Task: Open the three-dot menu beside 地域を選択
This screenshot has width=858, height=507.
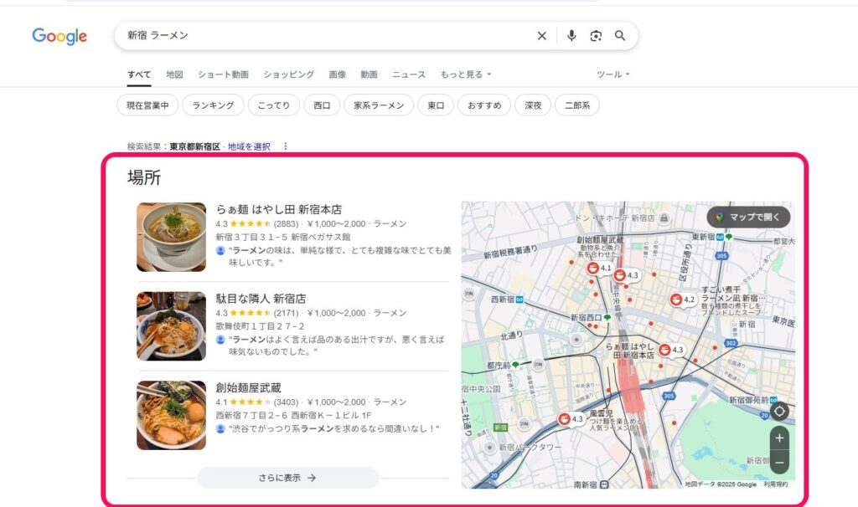Action: pos(285,146)
